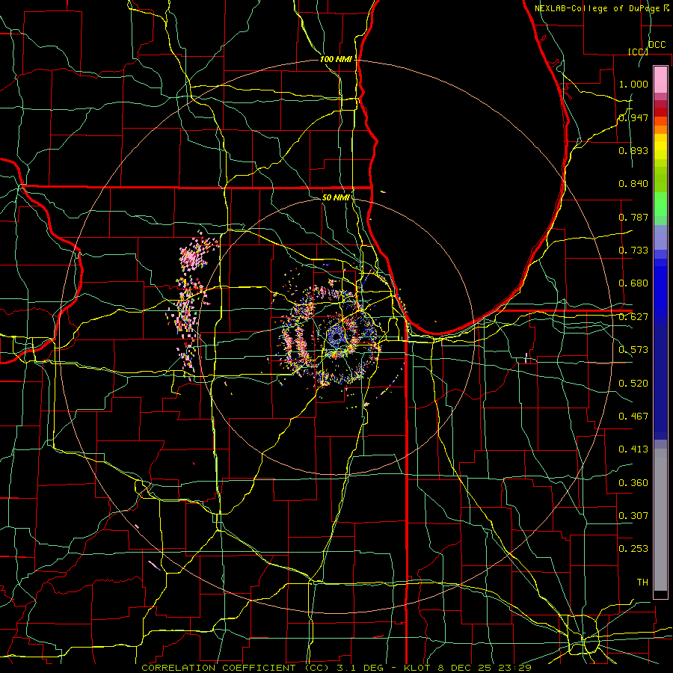Click the 50 NMI range ring label
Screen dimensions: 673x673
click(336, 197)
